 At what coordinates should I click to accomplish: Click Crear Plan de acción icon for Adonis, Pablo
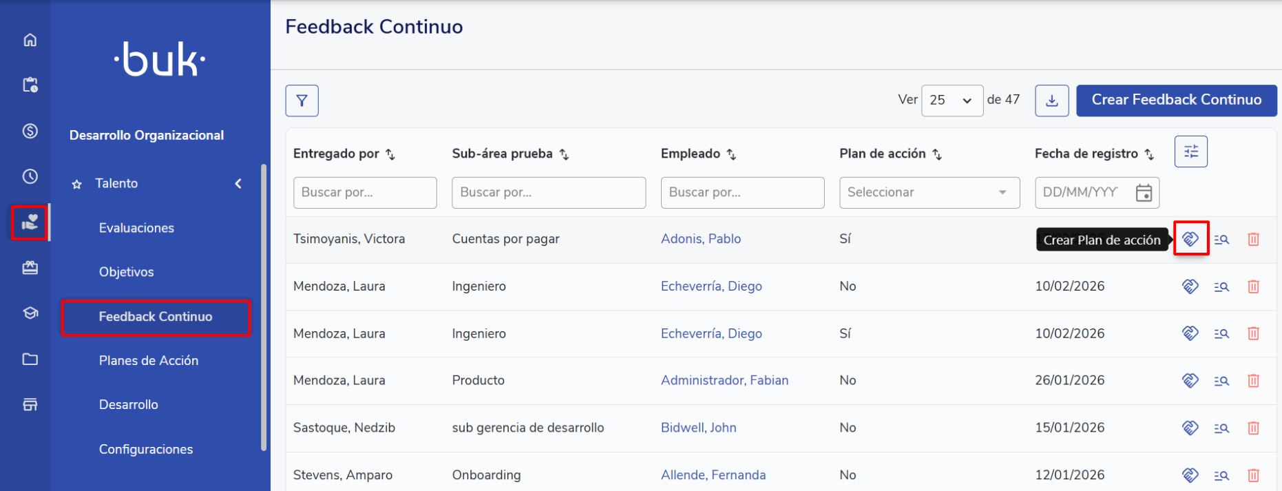click(1190, 239)
